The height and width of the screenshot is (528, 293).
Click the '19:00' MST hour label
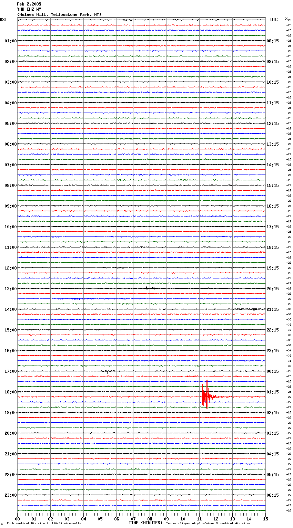11,413
